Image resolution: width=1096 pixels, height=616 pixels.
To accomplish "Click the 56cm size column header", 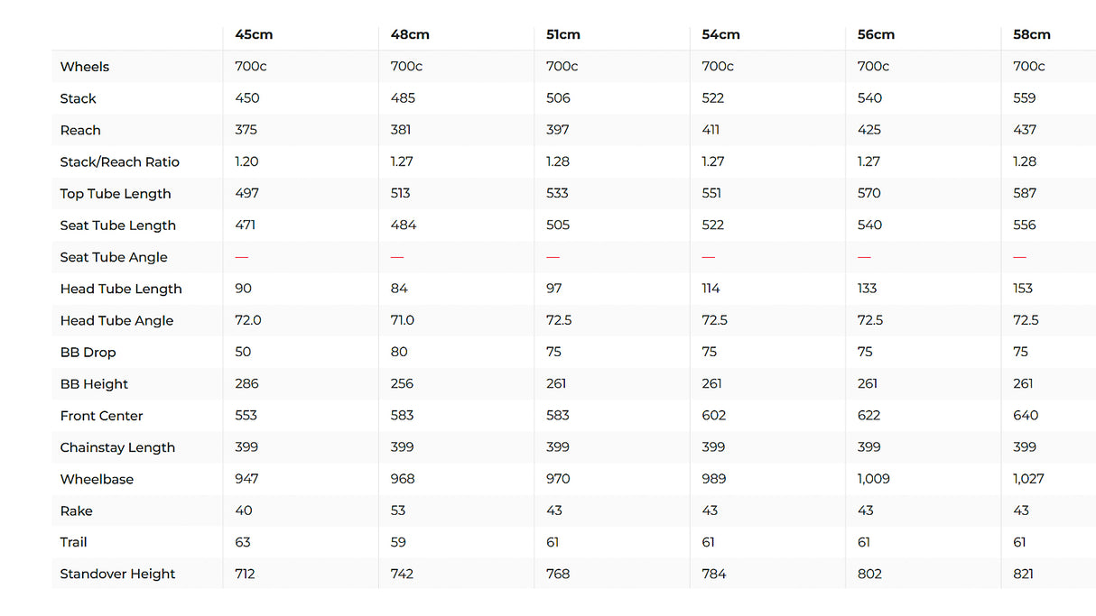I will pyautogui.click(x=876, y=35).
